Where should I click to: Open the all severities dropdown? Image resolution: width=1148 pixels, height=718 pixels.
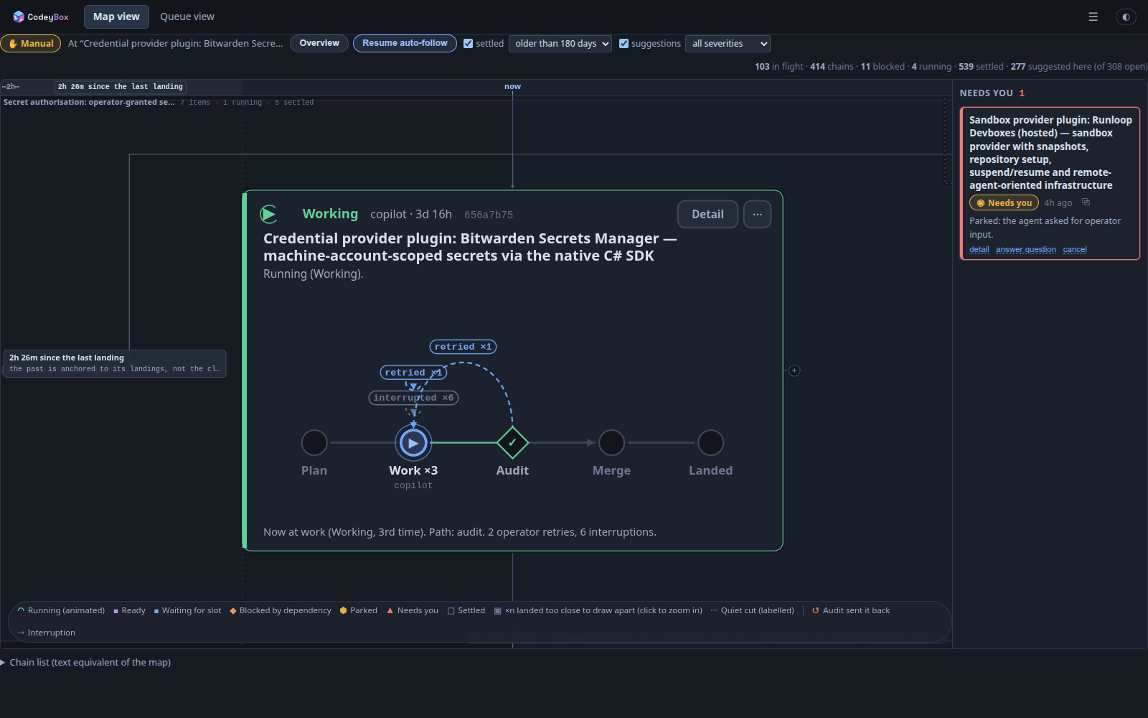tap(728, 44)
